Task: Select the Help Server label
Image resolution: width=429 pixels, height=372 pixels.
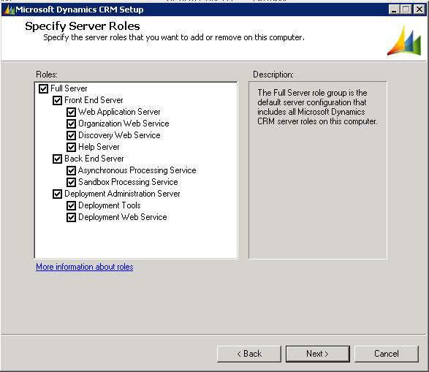Action: (x=99, y=147)
